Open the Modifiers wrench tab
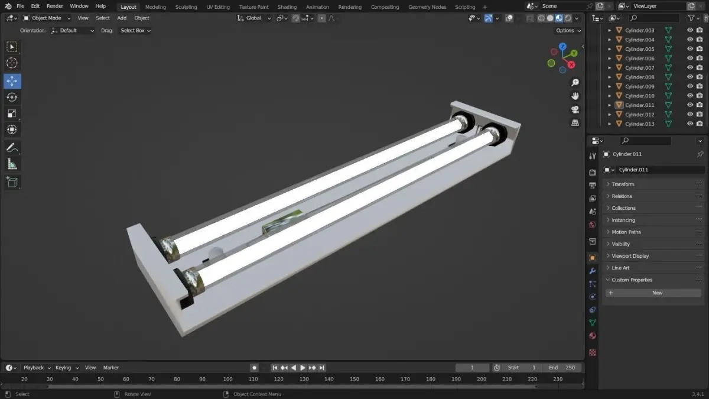The width and height of the screenshot is (709, 399). 593,271
